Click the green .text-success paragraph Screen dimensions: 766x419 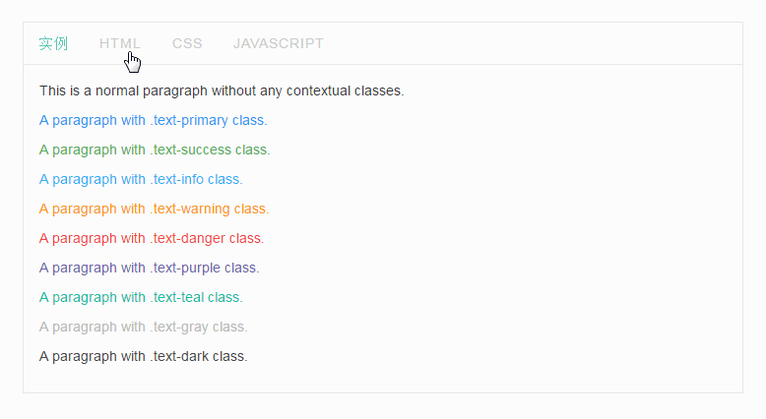pyautogui.click(x=155, y=150)
